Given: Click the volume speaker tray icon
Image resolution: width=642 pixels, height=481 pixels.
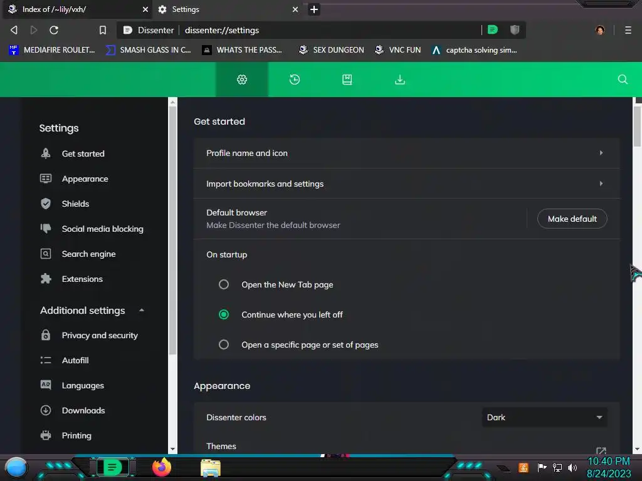Looking at the screenshot, I should 572,467.
